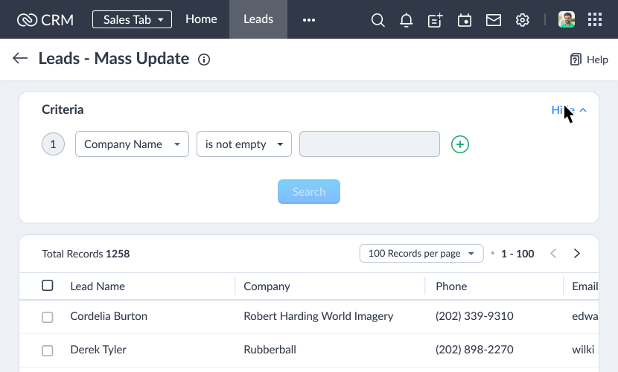This screenshot has width=618, height=372.
Task: Open the Company Name field dropdown
Action: pyautogui.click(x=132, y=144)
